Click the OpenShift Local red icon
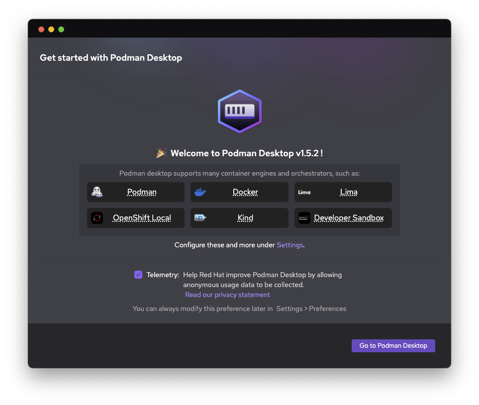 tap(97, 218)
